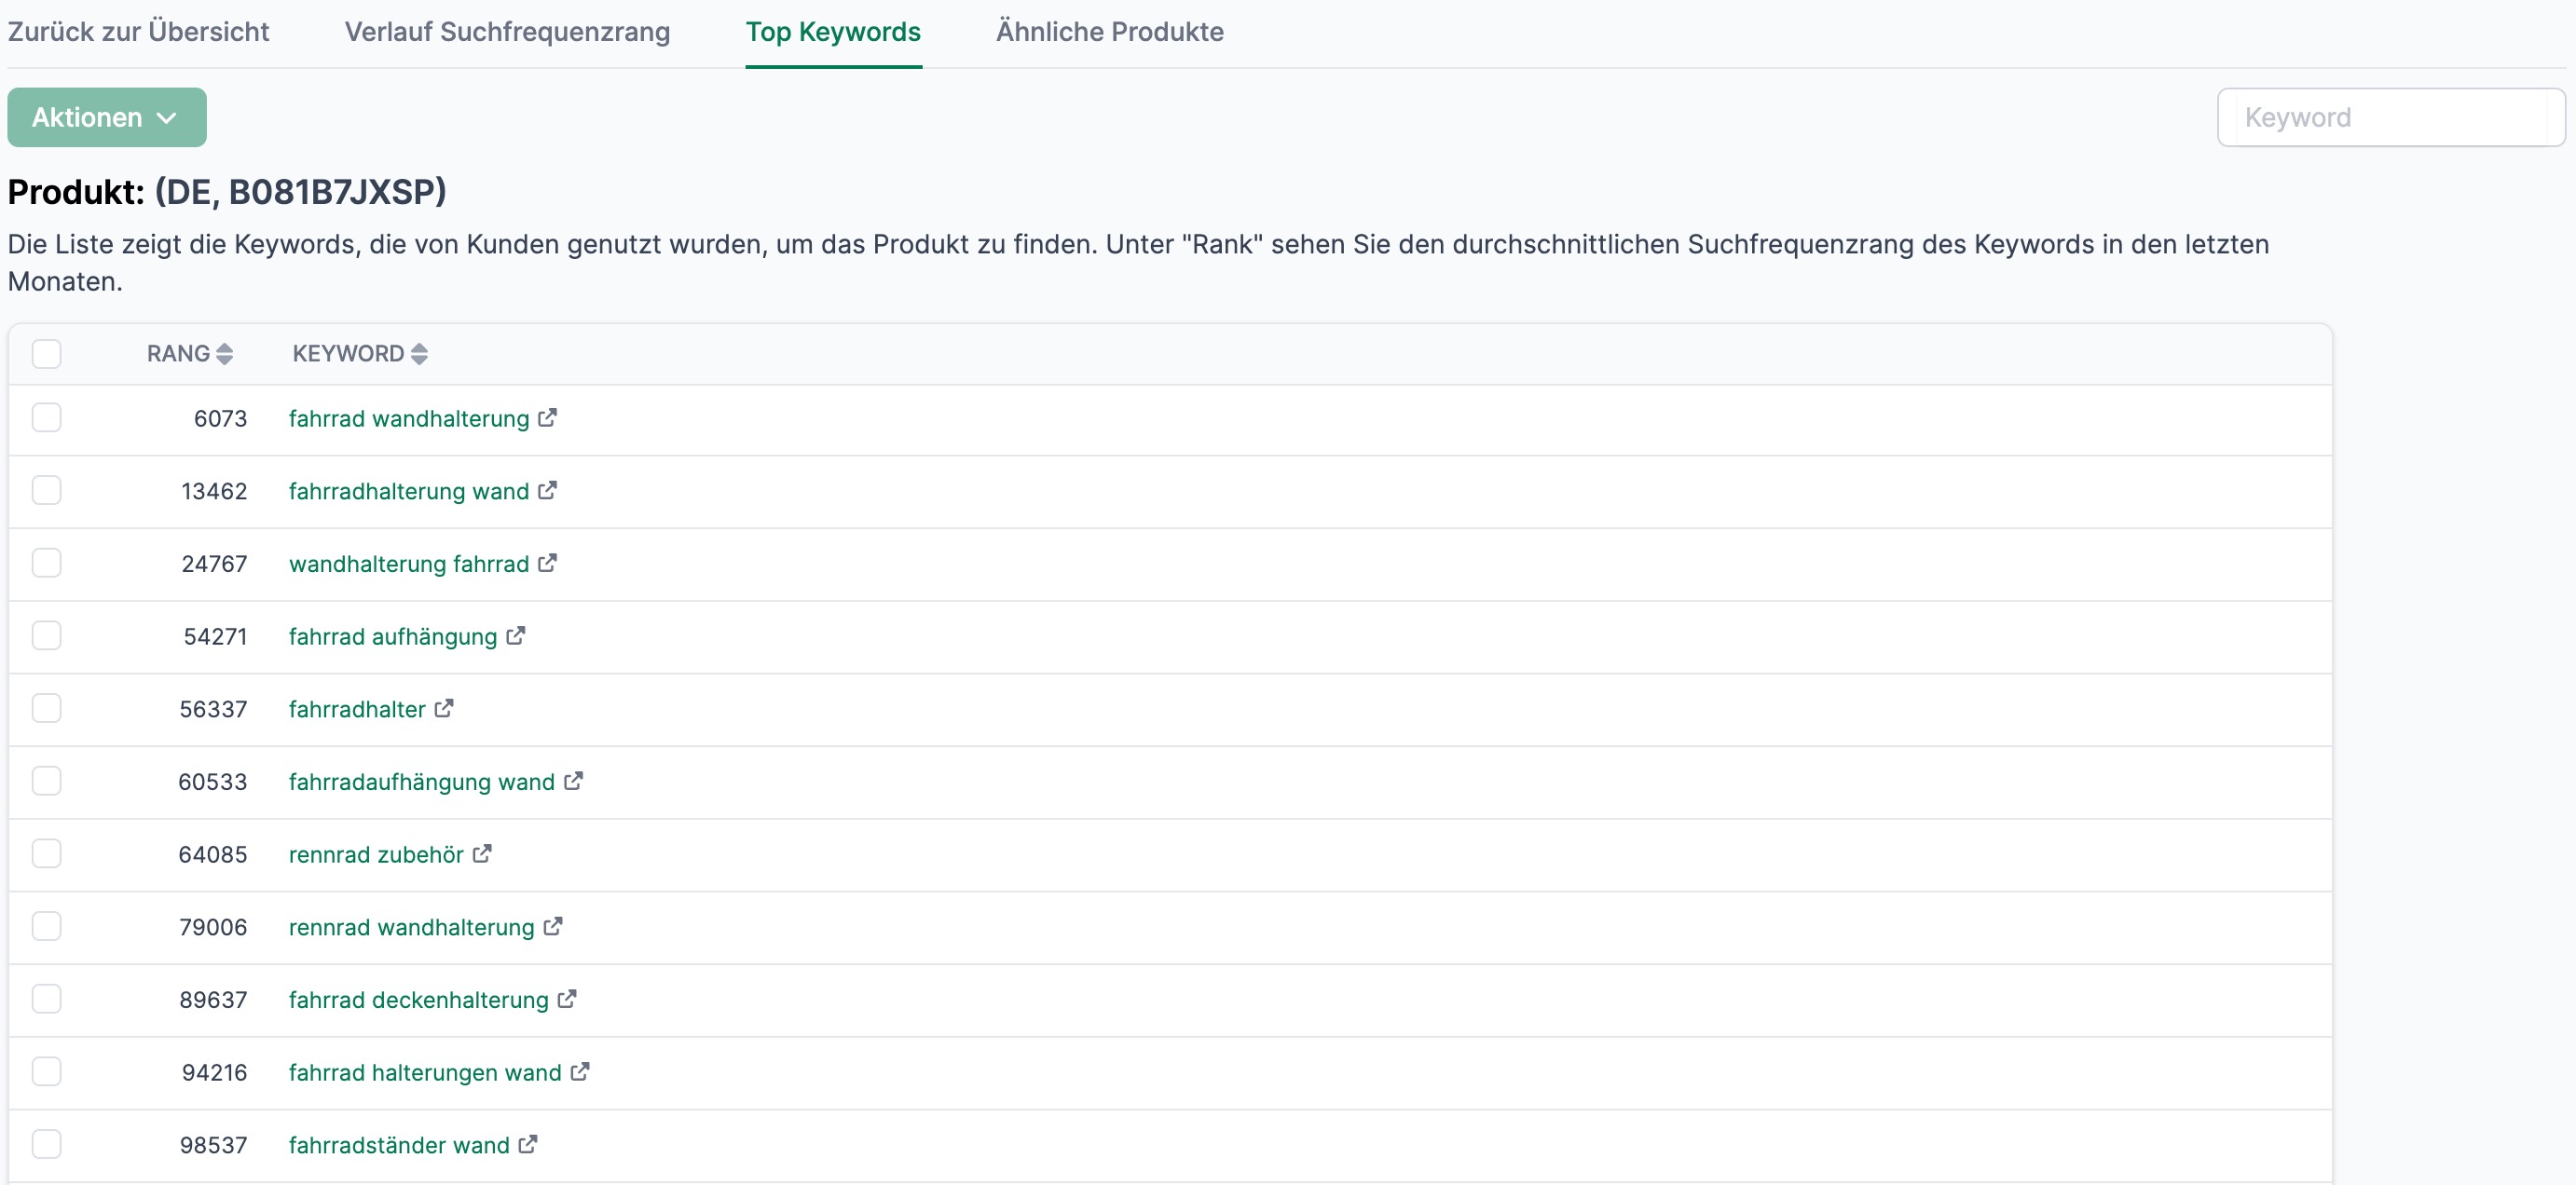2576x1185 pixels.
Task: Click external link icon next to fahrradständer wand
Action: coord(528,1144)
